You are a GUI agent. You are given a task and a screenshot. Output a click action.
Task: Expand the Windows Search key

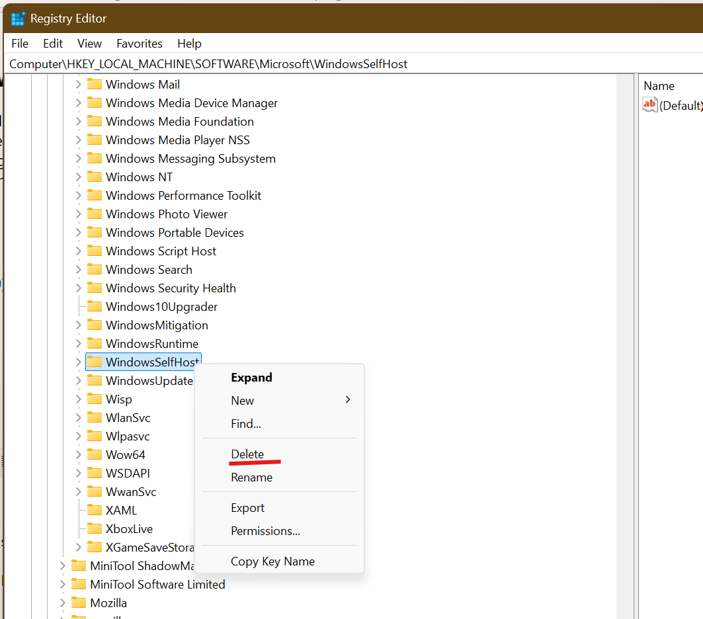(x=79, y=269)
